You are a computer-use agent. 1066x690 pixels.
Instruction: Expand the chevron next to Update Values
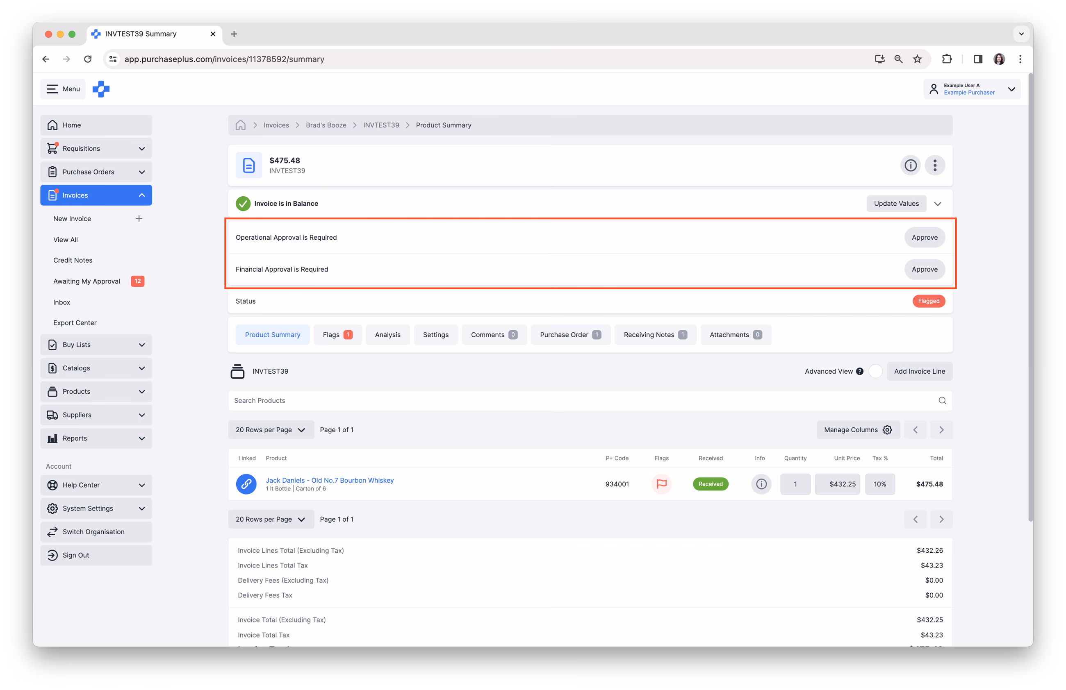(x=938, y=204)
